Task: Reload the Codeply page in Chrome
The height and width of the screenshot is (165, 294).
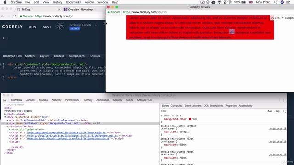Action: point(14,16)
